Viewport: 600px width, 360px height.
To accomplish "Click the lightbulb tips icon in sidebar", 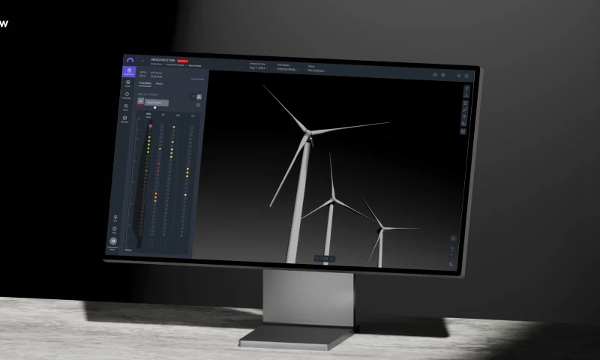I will tap(115, 218).
